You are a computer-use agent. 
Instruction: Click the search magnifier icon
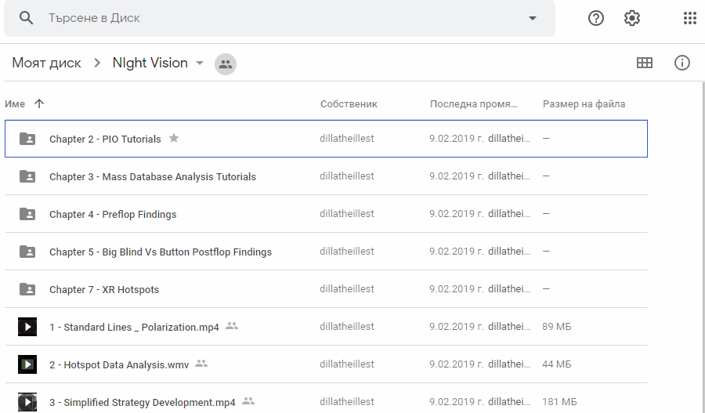(26, 18)
